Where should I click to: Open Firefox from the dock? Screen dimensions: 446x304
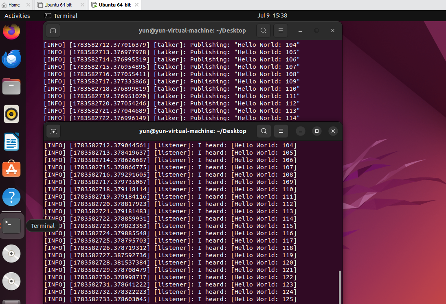pos(11,31)
